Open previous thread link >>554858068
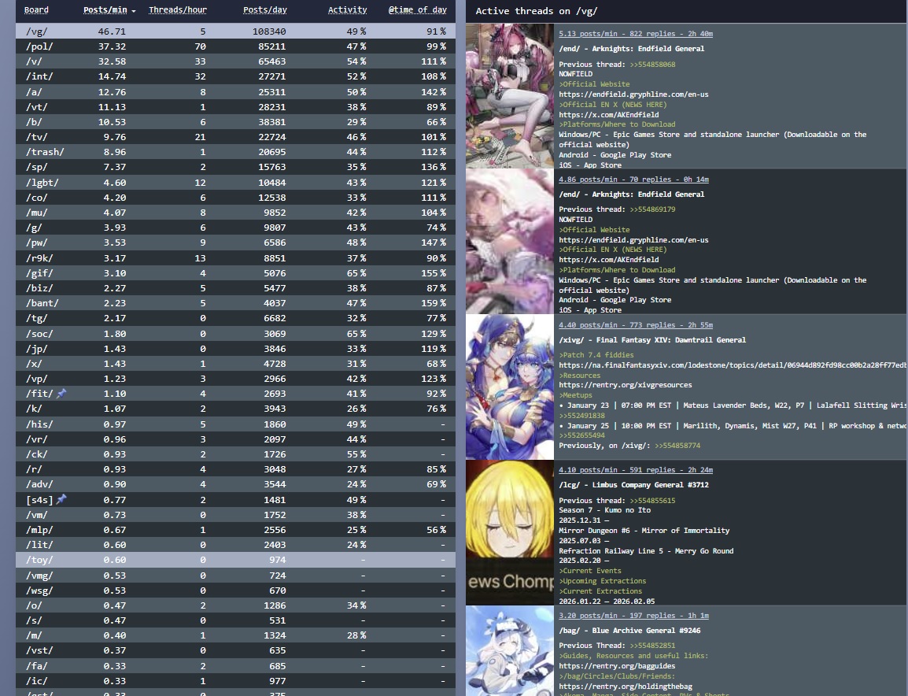 pos(652,65)
